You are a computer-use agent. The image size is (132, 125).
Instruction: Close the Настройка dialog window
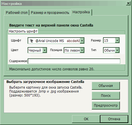click(x=128, y=3)
